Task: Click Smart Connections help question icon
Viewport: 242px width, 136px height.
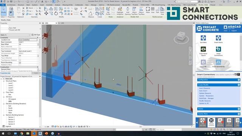Action: click(x=239, y=74)
